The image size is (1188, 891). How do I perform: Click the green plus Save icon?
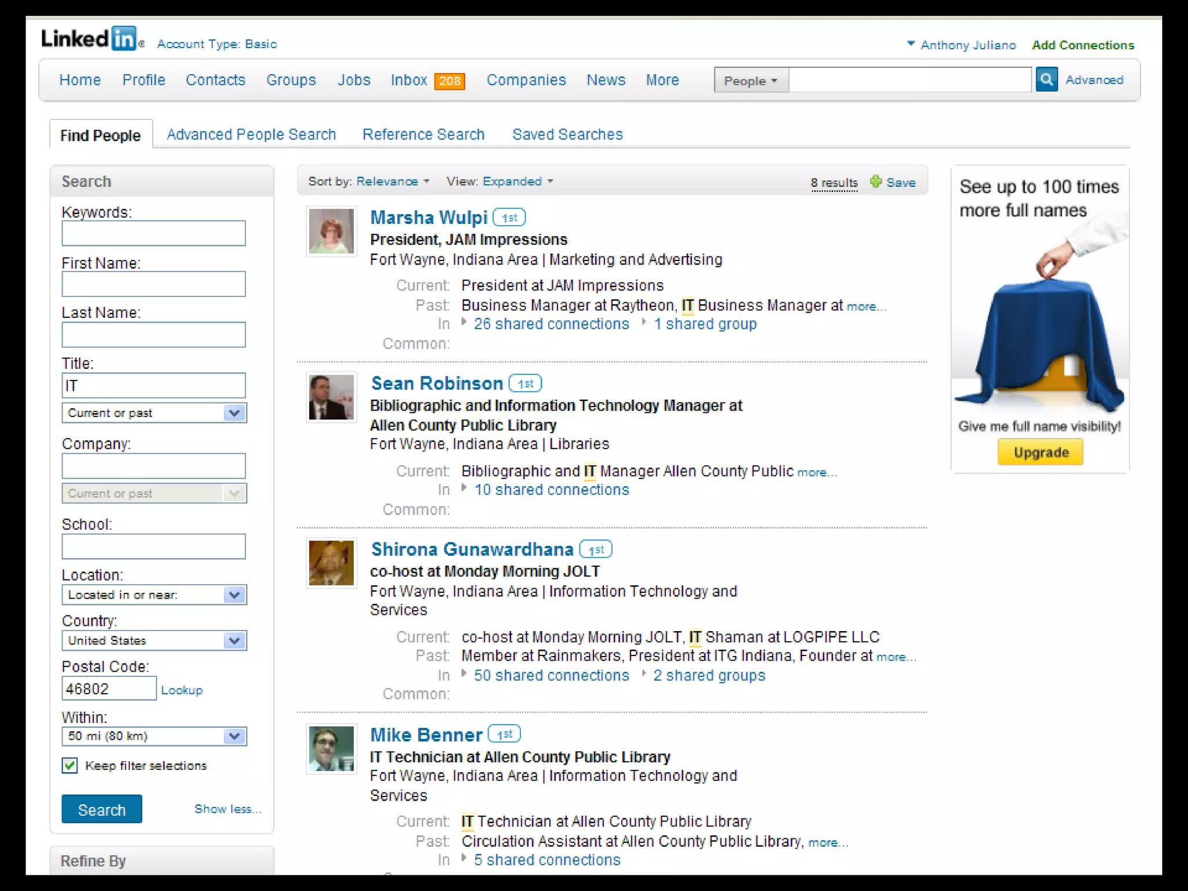click(876, 182)
